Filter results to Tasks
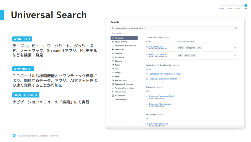Screen dimensions: 251x142 coord(117,65)
